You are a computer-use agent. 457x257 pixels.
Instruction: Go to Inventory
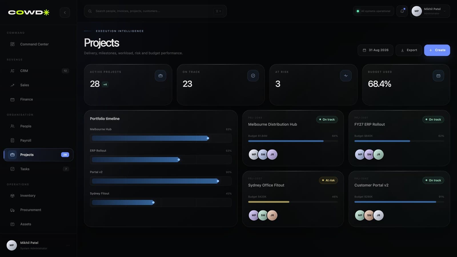pos(39,196)
